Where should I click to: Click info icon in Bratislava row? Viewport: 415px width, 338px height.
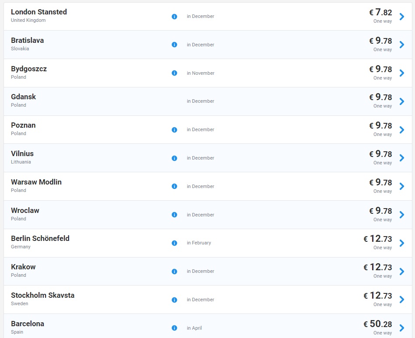174,45
